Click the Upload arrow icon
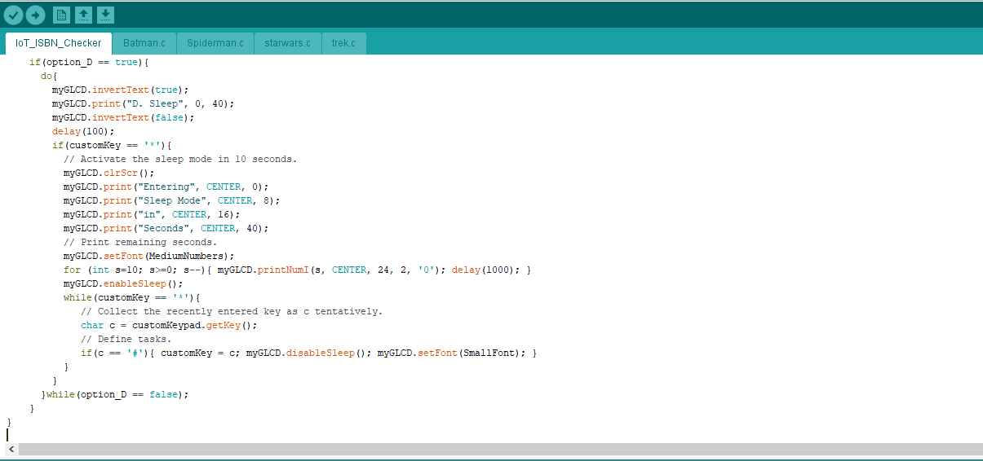983x461 pixels. pos(35,15)
